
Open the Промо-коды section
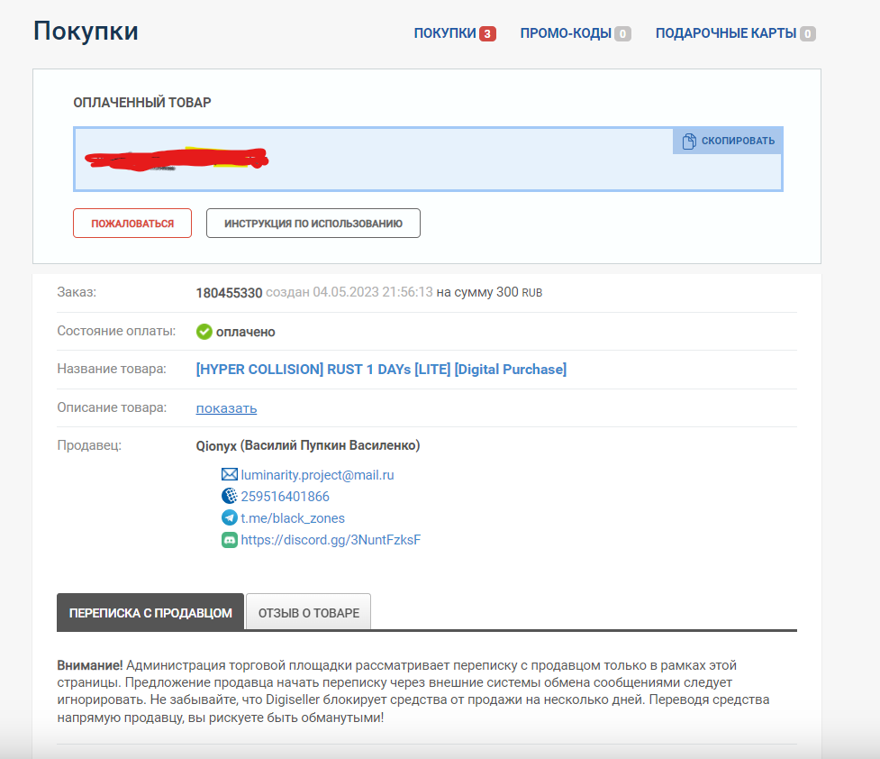pos(565,33)
